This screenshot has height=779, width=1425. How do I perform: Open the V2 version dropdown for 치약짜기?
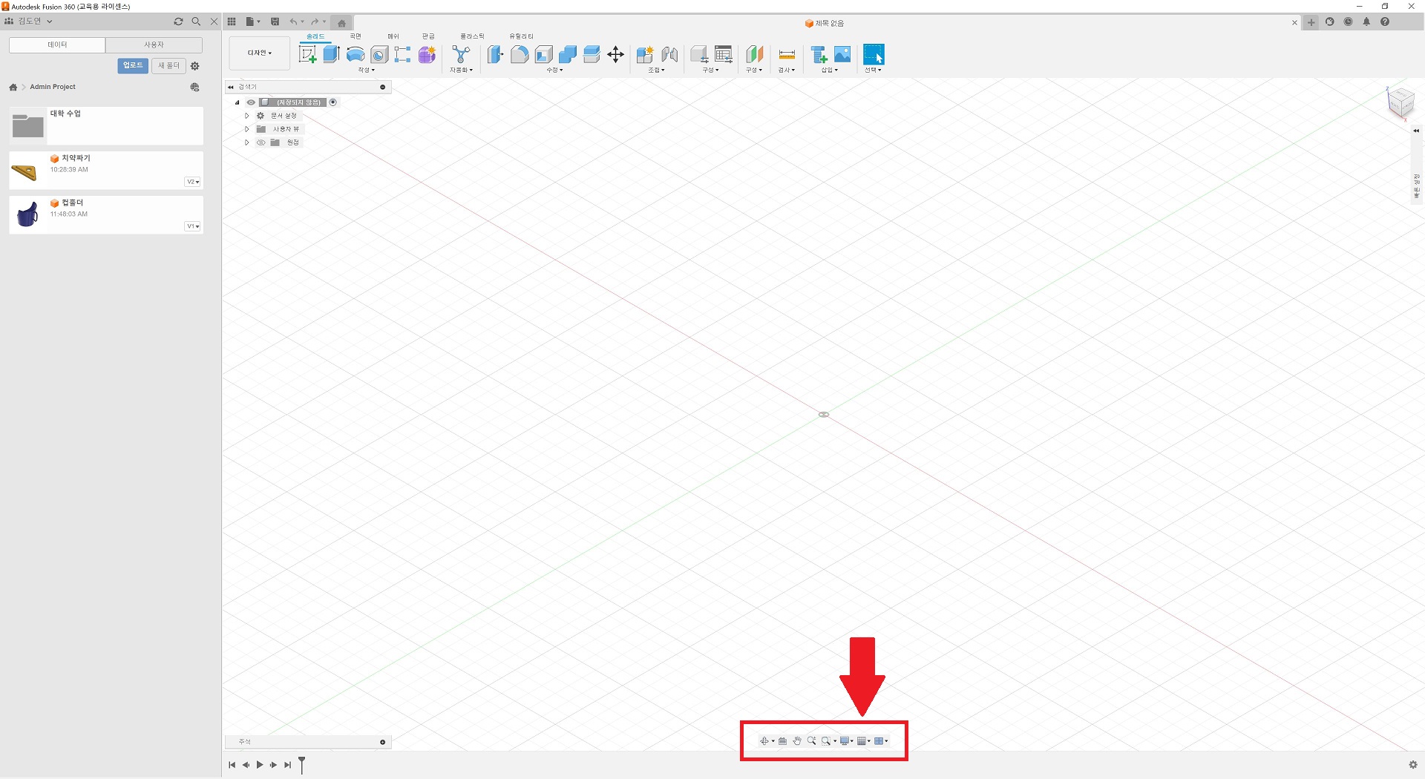193,182
